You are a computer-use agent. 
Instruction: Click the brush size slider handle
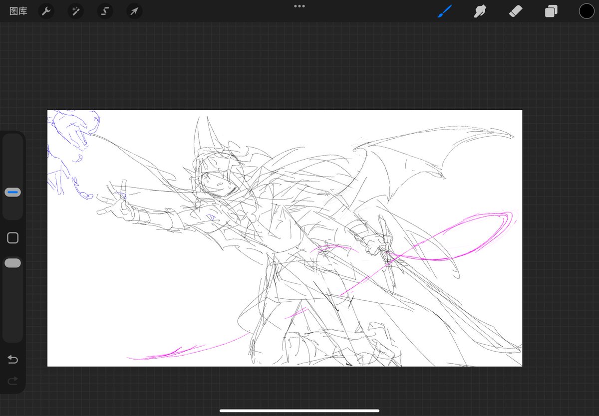click(12, 192)
